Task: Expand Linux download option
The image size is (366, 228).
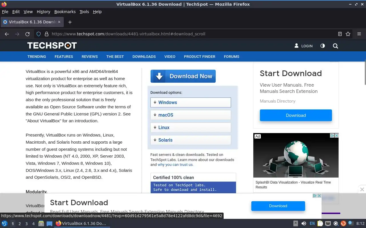Action: (191, 128)
